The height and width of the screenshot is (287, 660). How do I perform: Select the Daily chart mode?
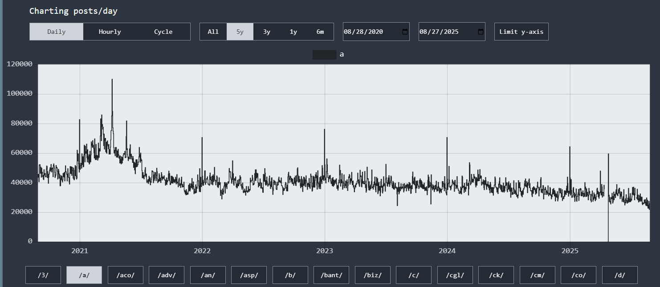tap(57, 32)
